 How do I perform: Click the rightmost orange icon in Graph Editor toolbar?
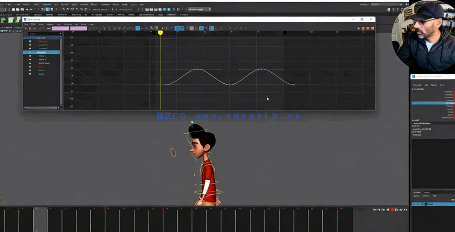pyautogui.click(x=371, y=28)
